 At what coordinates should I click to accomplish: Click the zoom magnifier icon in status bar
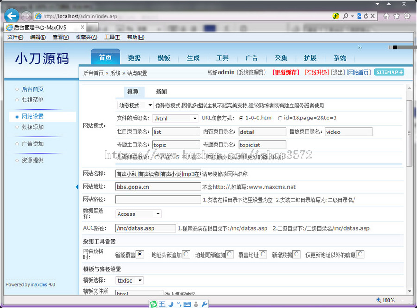(x=379, y=300)
